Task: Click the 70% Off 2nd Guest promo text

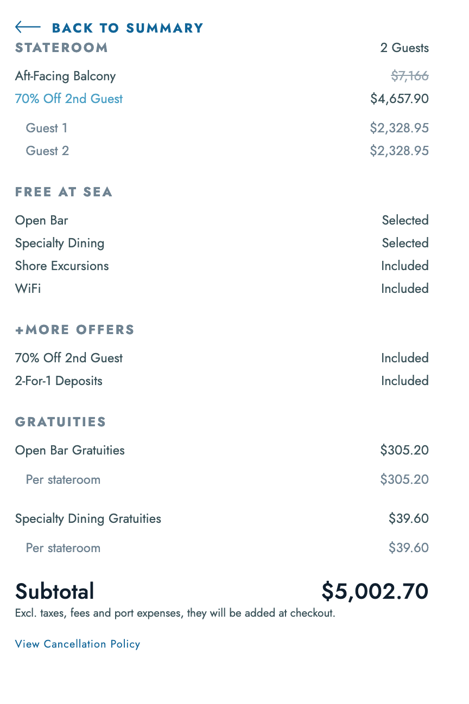Action: [69, 99]
